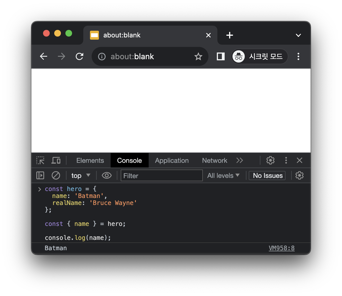Click the No Issues button
Viewport: 342px width, 296px height.
point(267,175)
